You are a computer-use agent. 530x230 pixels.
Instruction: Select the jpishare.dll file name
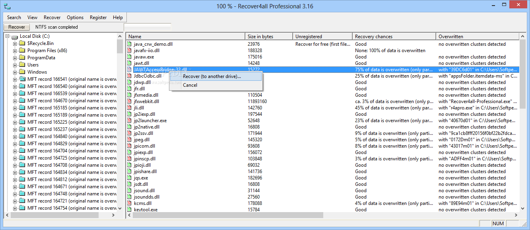[x=145, y=172]
